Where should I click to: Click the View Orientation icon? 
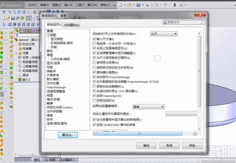3,24
